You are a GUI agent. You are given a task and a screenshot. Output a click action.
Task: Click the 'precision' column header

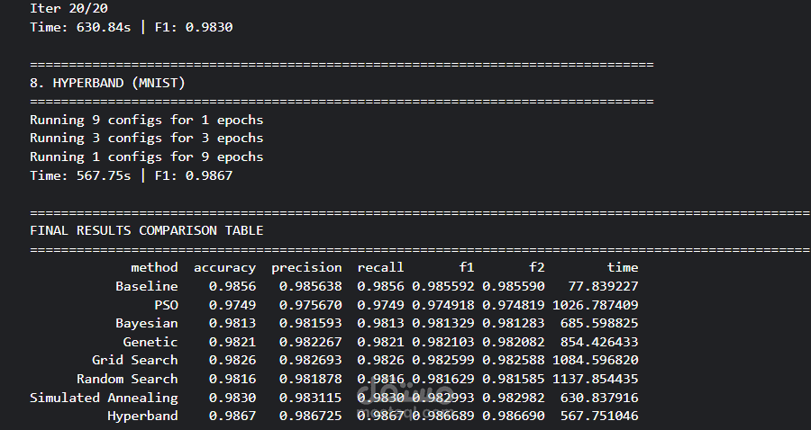(306, 267)
